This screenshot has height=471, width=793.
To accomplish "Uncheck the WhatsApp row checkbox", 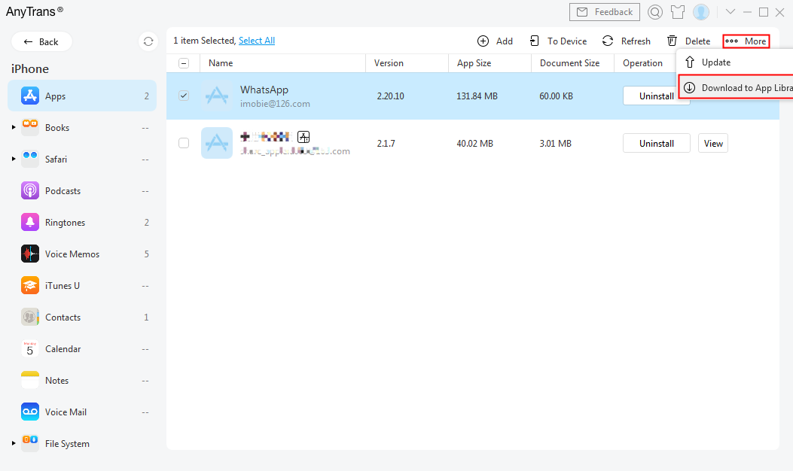I will (184, 96).
